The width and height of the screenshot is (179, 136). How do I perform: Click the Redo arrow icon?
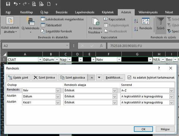point(25,4)
